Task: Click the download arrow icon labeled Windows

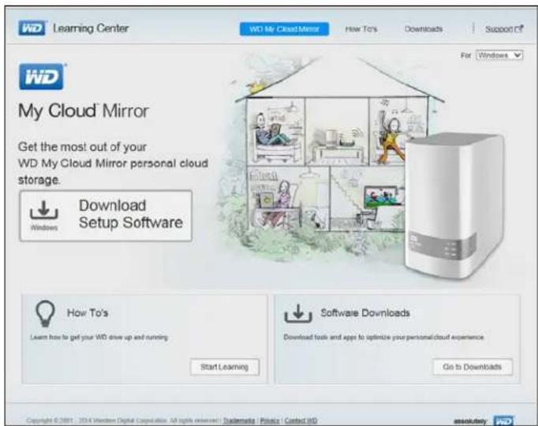Action: 44,211
